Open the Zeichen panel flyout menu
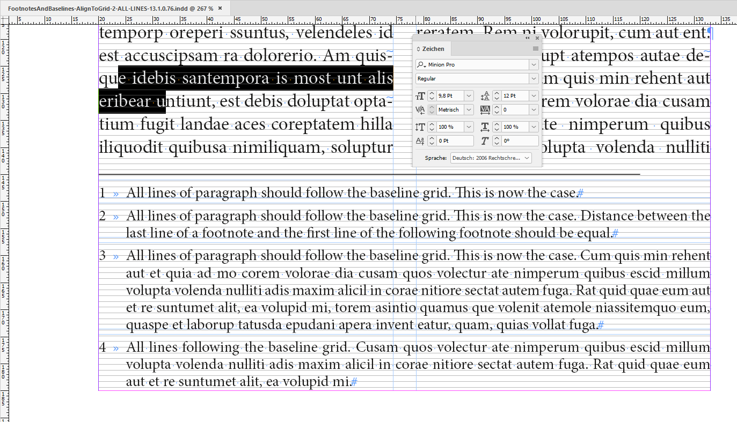The image size is (737, 422). coord(535,49)
